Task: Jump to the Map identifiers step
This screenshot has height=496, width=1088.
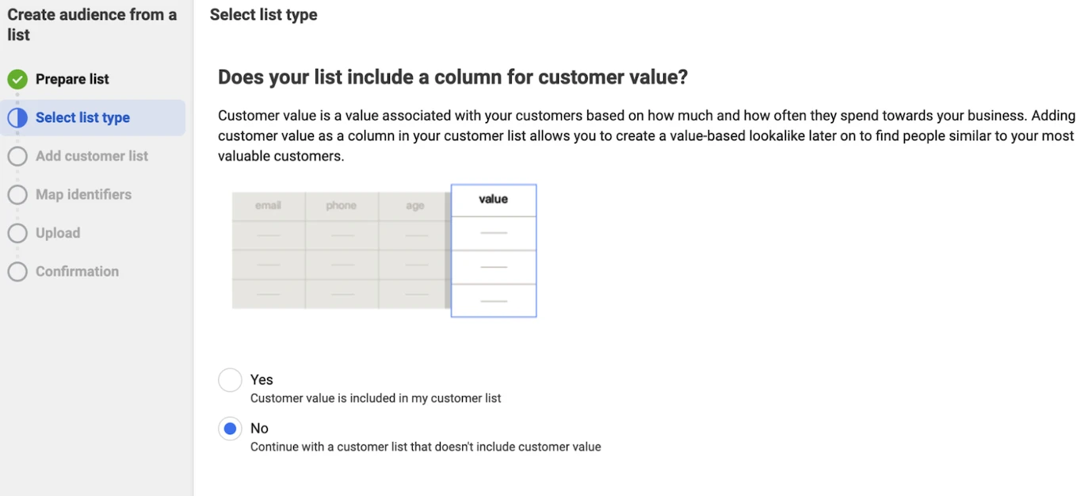Action: [x=83, y=195]
